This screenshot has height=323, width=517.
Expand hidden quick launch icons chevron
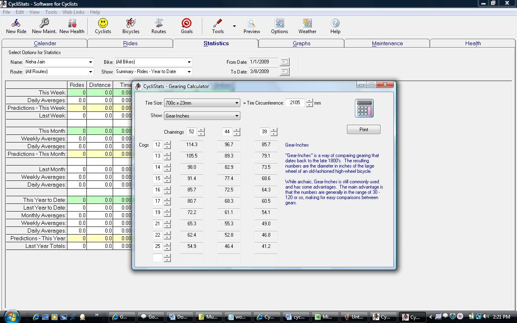click(97, 315)
